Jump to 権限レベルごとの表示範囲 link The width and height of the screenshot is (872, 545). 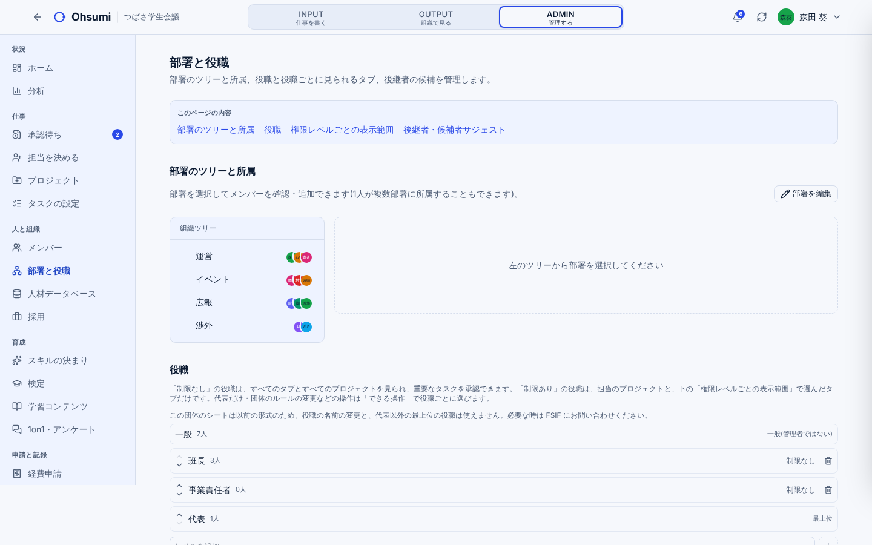tap(342, 130)
